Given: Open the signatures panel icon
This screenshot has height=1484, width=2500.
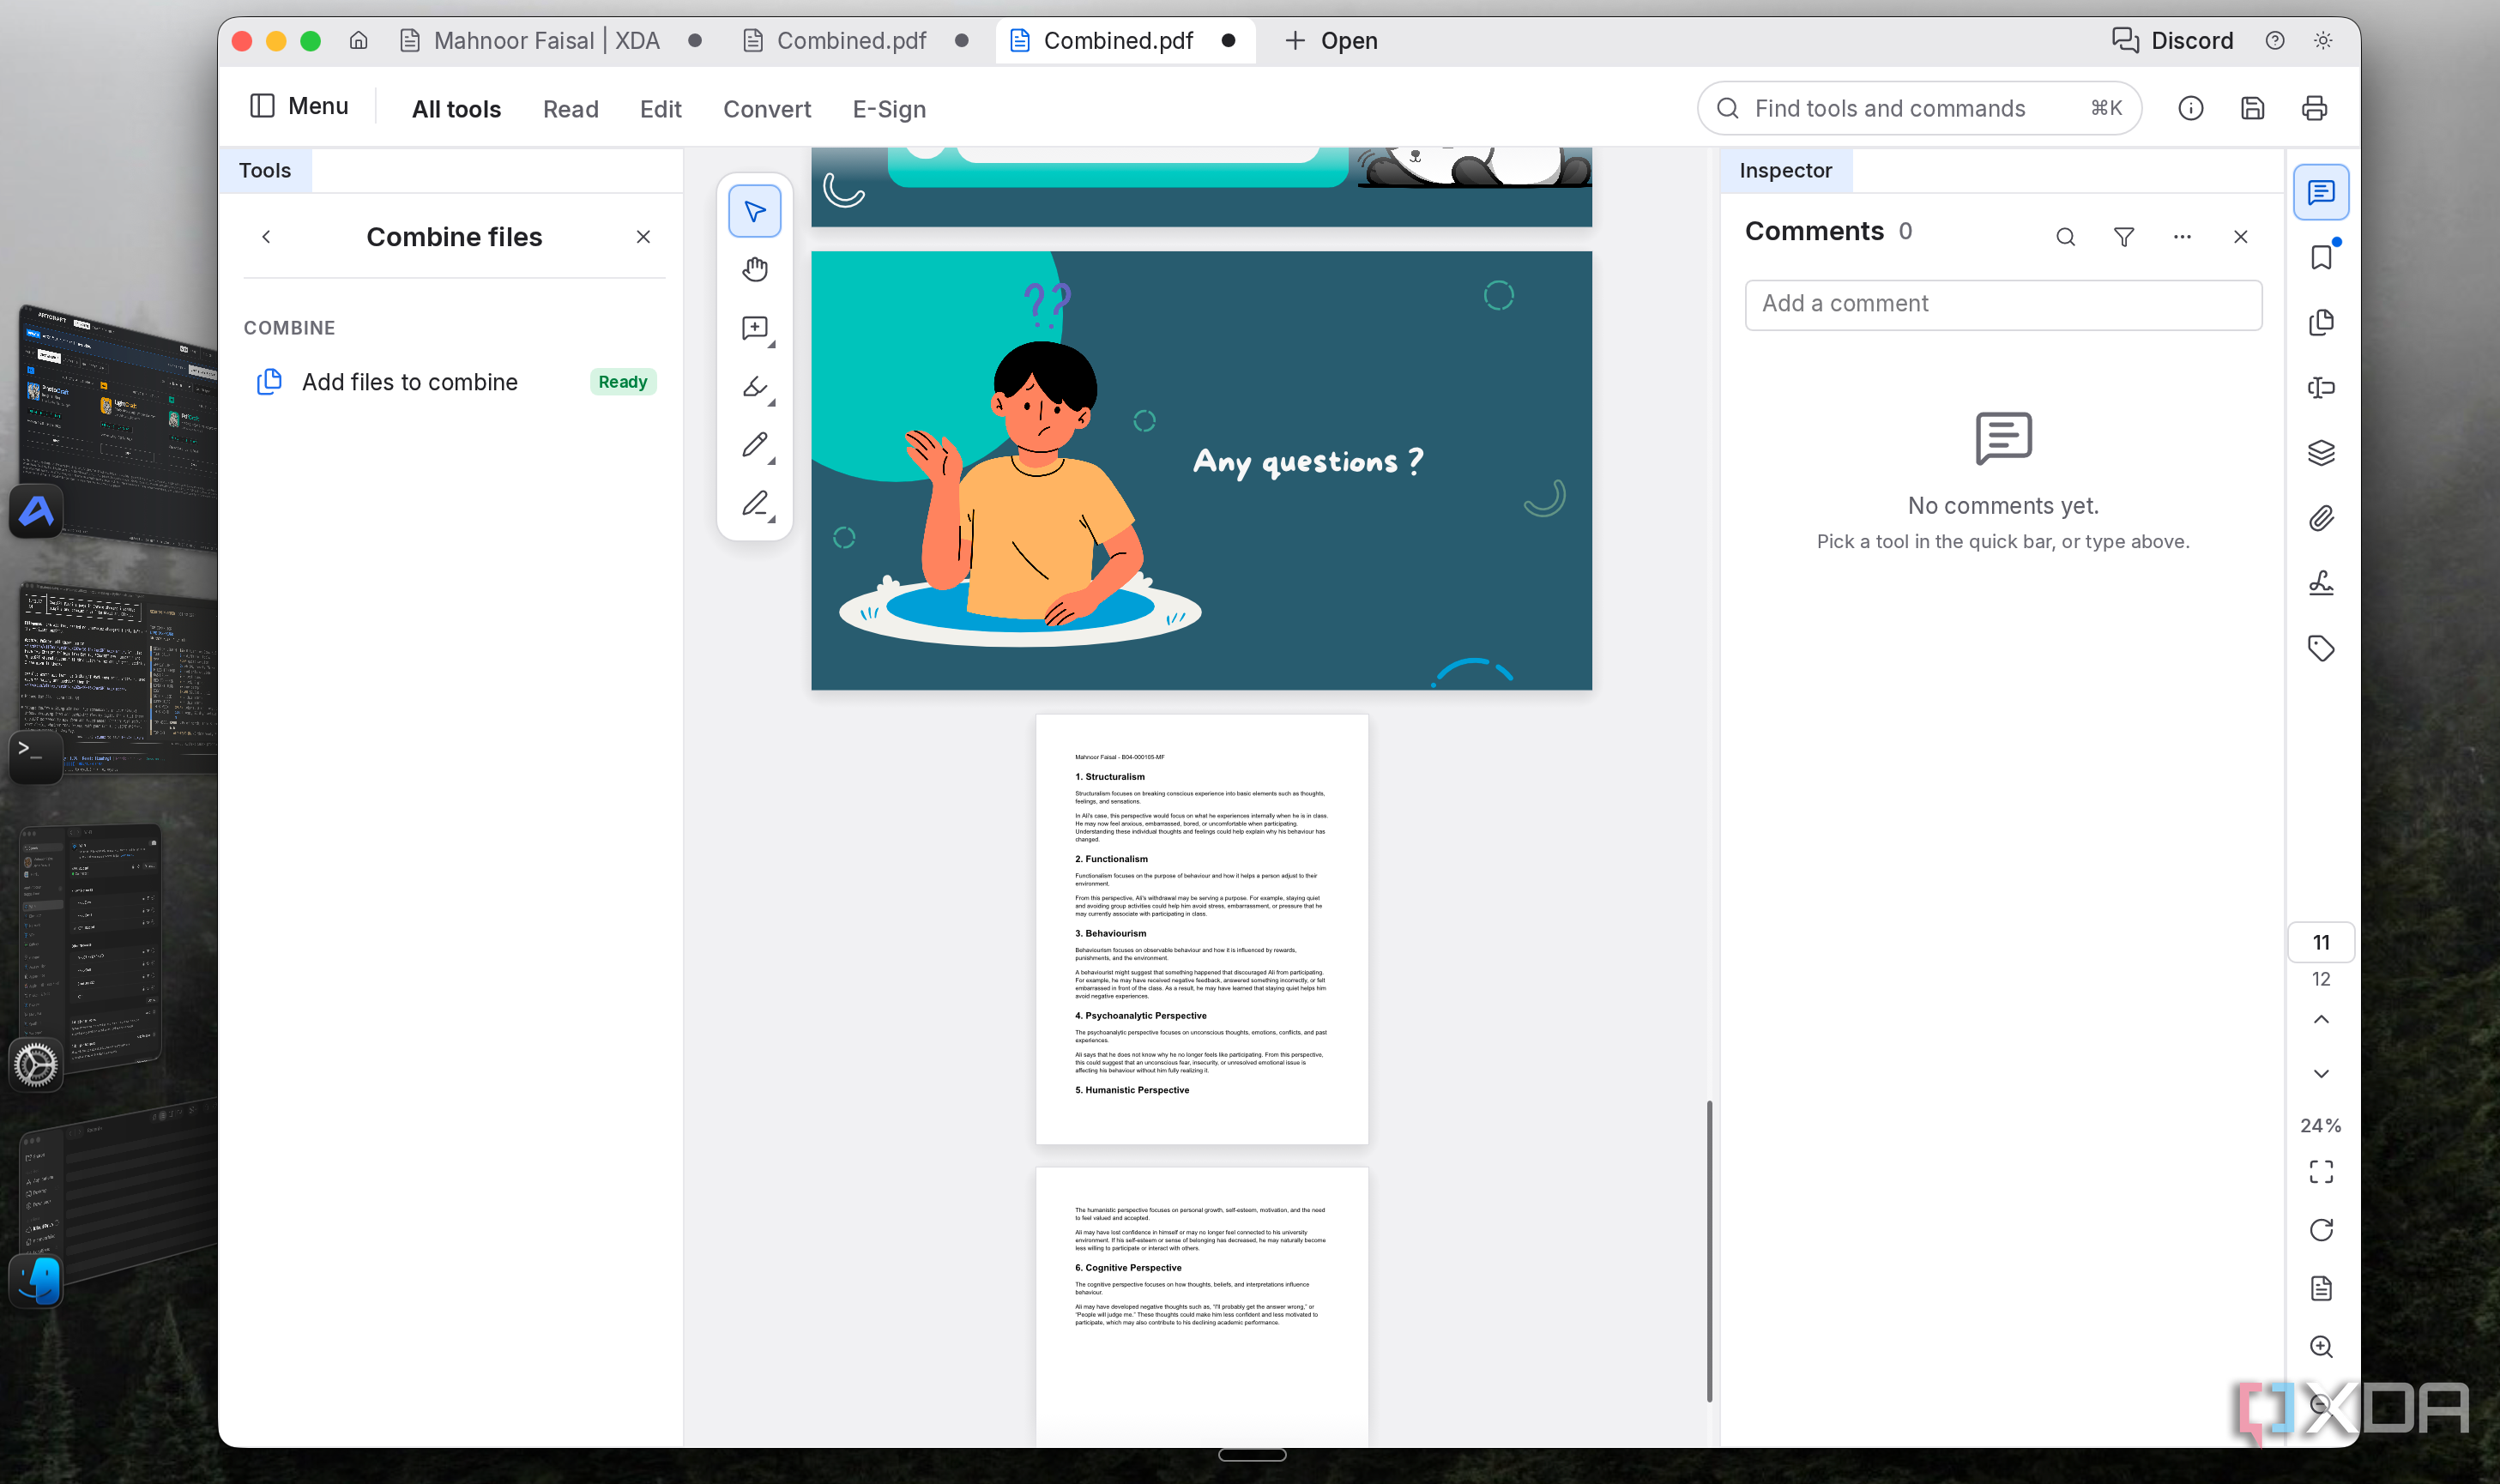Looking at the screenshot, I should click(x=2321, y=583).
